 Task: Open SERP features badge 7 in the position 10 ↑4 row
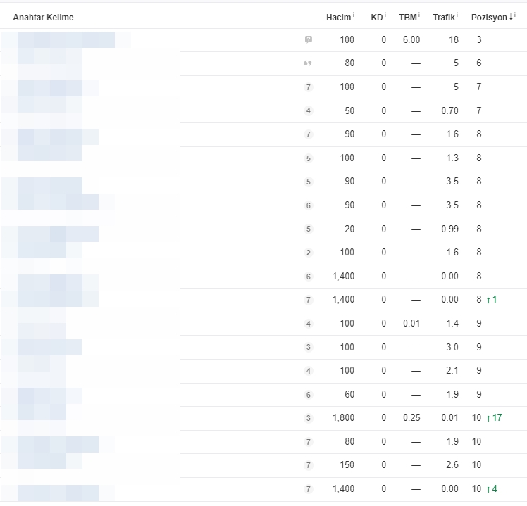pyautogui.click(x=308, y=489)
